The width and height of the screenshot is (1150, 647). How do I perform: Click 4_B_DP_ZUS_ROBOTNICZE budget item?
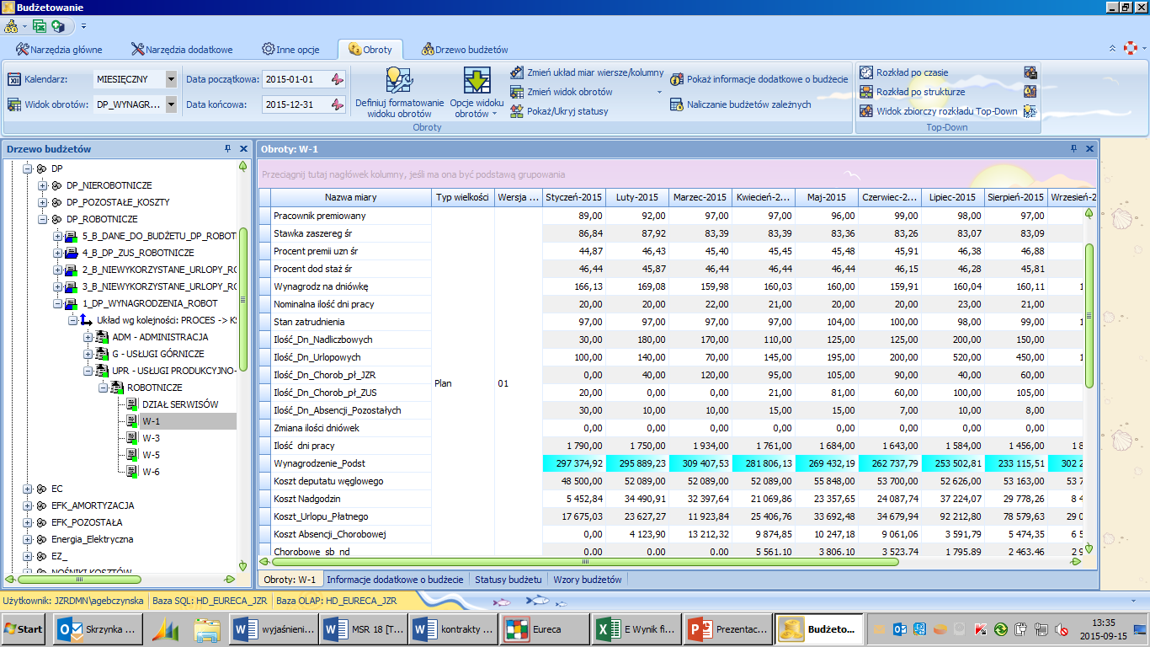pos(138,253)
